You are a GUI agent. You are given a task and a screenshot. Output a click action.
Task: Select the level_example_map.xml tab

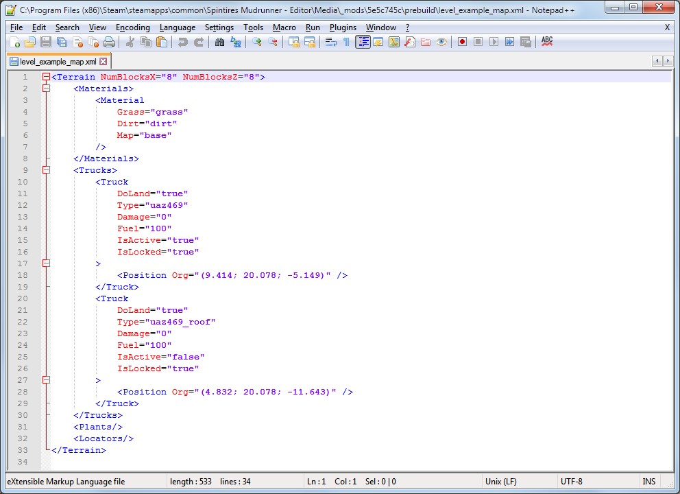click(58, 62)
